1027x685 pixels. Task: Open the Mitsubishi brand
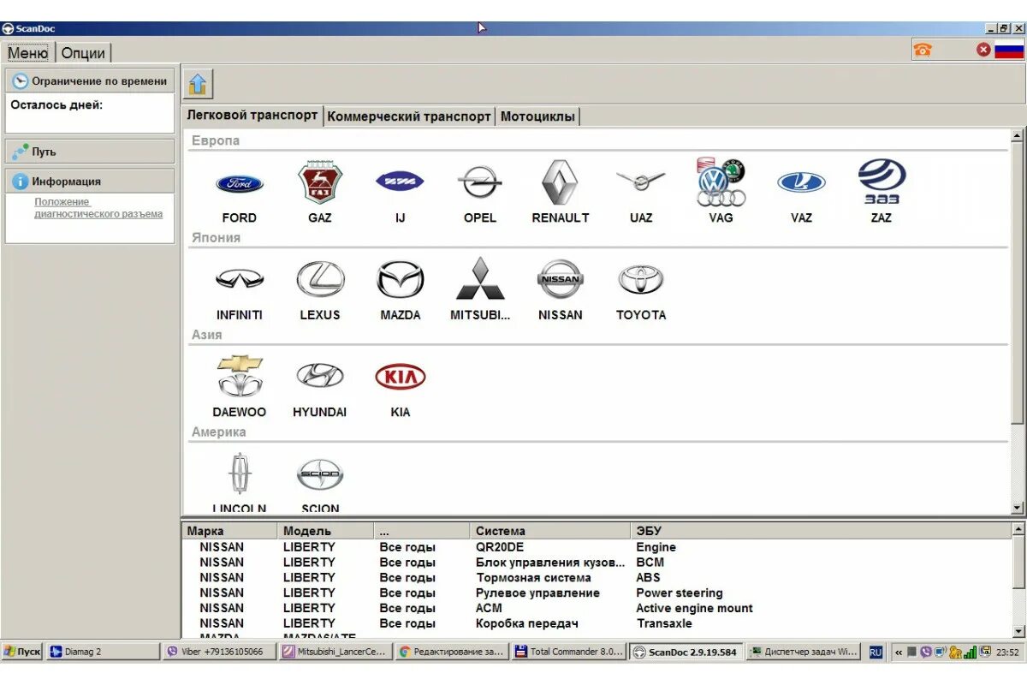point(480,278)
